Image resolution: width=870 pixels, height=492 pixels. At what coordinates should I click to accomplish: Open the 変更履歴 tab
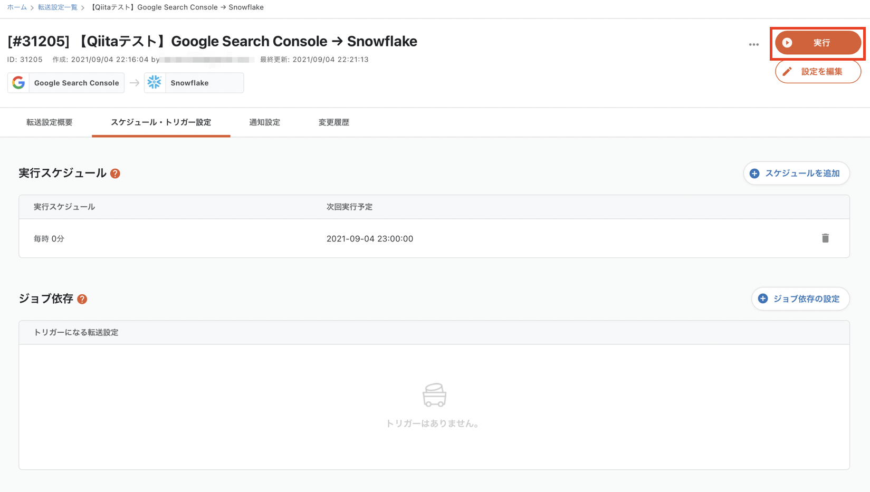tap(334, 122)
